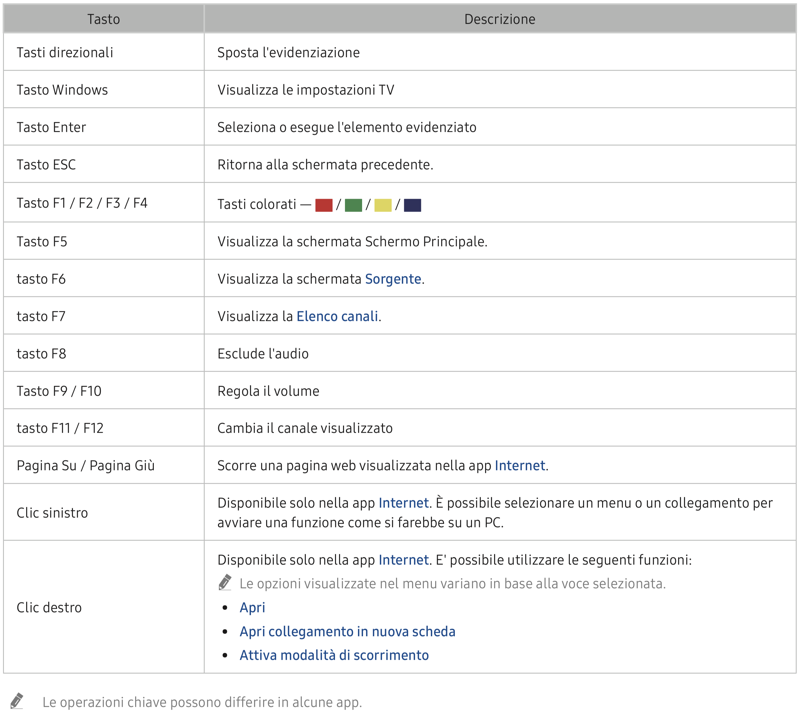Select the tasto F8 cell
This screenshot has width=802, height=722.
pyautogui.click(x=103, y=353)
